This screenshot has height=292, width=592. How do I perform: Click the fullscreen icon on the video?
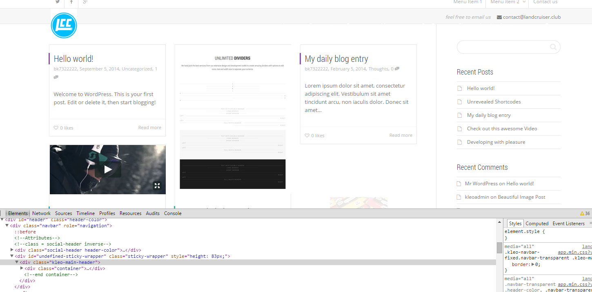157,186
